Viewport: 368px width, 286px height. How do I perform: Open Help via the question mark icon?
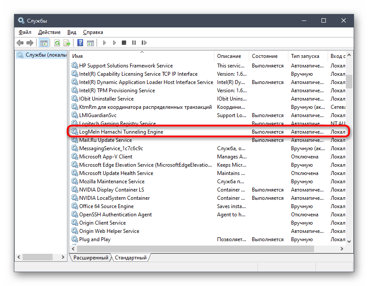(80, 43)
